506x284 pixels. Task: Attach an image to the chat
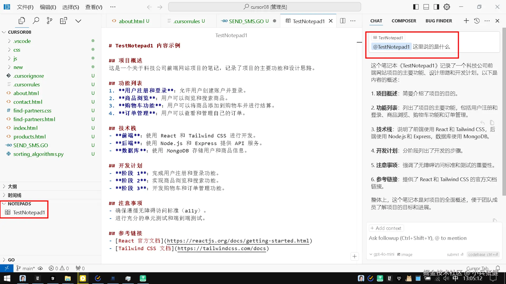(x=405, y=255)
